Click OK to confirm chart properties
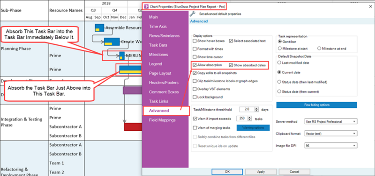Image resolution: width=375 pixels, height=176 pixels. [227, 172]
